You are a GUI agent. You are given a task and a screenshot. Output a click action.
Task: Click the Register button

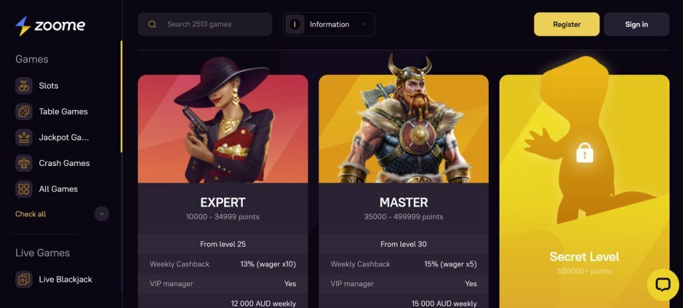point(567,25)
